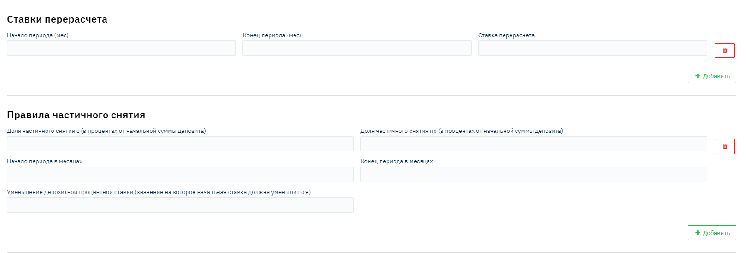Viewport: 746px width, 253px height.
Task: Click the Ставки перерасчета section heading
Action: click(57, 19)
